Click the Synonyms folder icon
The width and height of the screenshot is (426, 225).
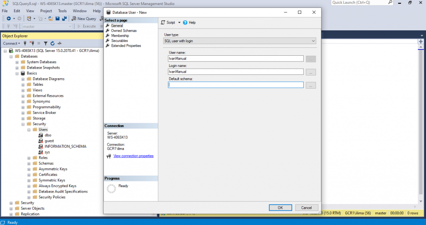(29, 101)
